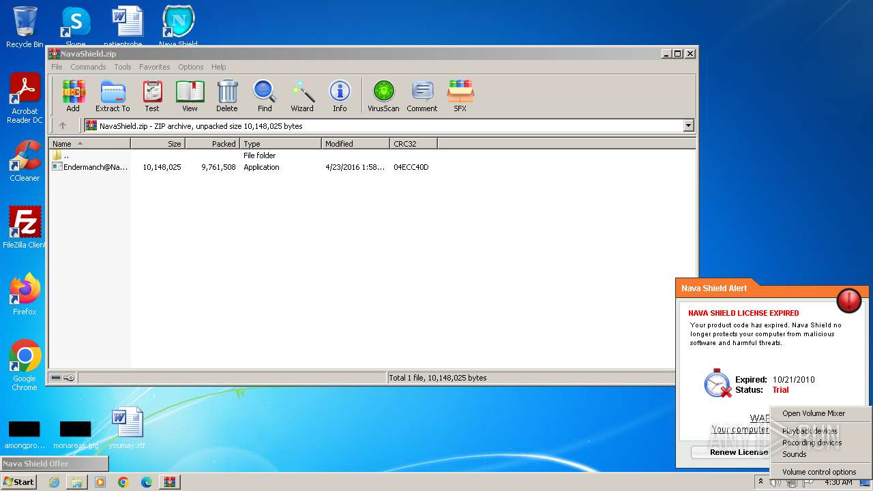Viewport: 873px width, 491px height.
Task: Sort by the Size column header
Action: tap(158, 144)
